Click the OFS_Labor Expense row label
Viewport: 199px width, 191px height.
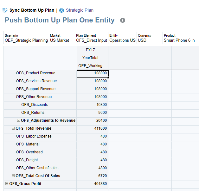pyautogui.click(x=34, y=136)
